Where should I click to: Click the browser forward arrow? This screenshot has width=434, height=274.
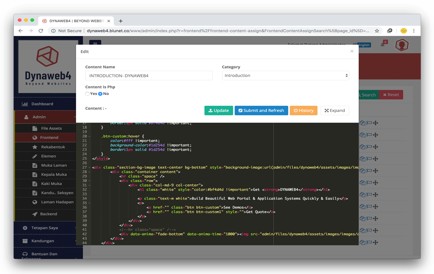pyautogui.click(x=31, y=31)
